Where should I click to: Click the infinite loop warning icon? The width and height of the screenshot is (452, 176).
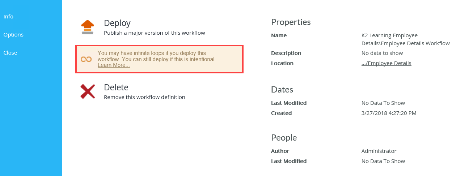(x=86, y=59)
